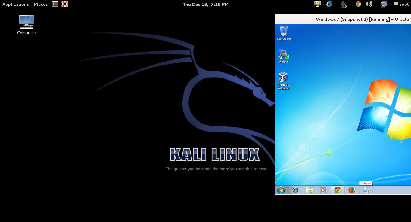The width and height of the screenshot is (411, 222).
Task: Click the Windows Start orb
Action: 281,190
